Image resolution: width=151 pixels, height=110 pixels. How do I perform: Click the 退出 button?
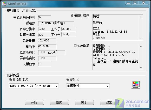pos(109,102)
